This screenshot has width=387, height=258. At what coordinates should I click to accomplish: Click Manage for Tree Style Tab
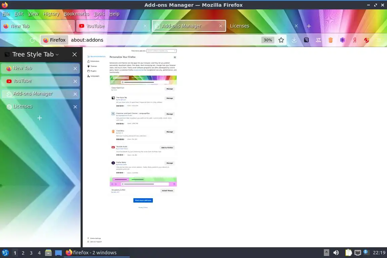(170, 98)
